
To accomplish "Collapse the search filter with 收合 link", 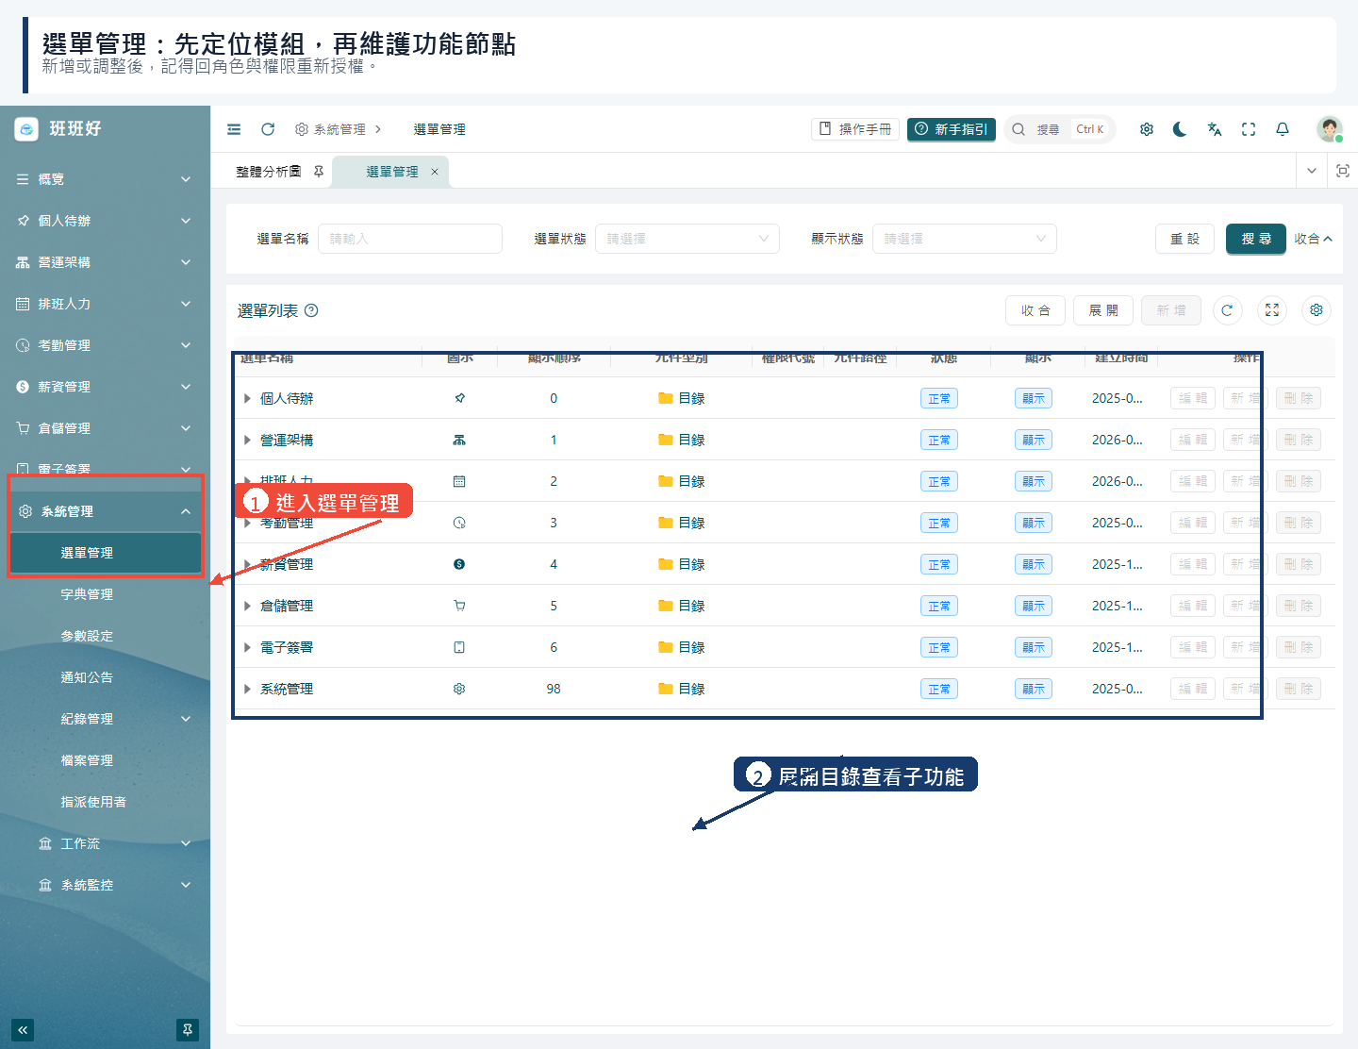I will pos(1313,239).
